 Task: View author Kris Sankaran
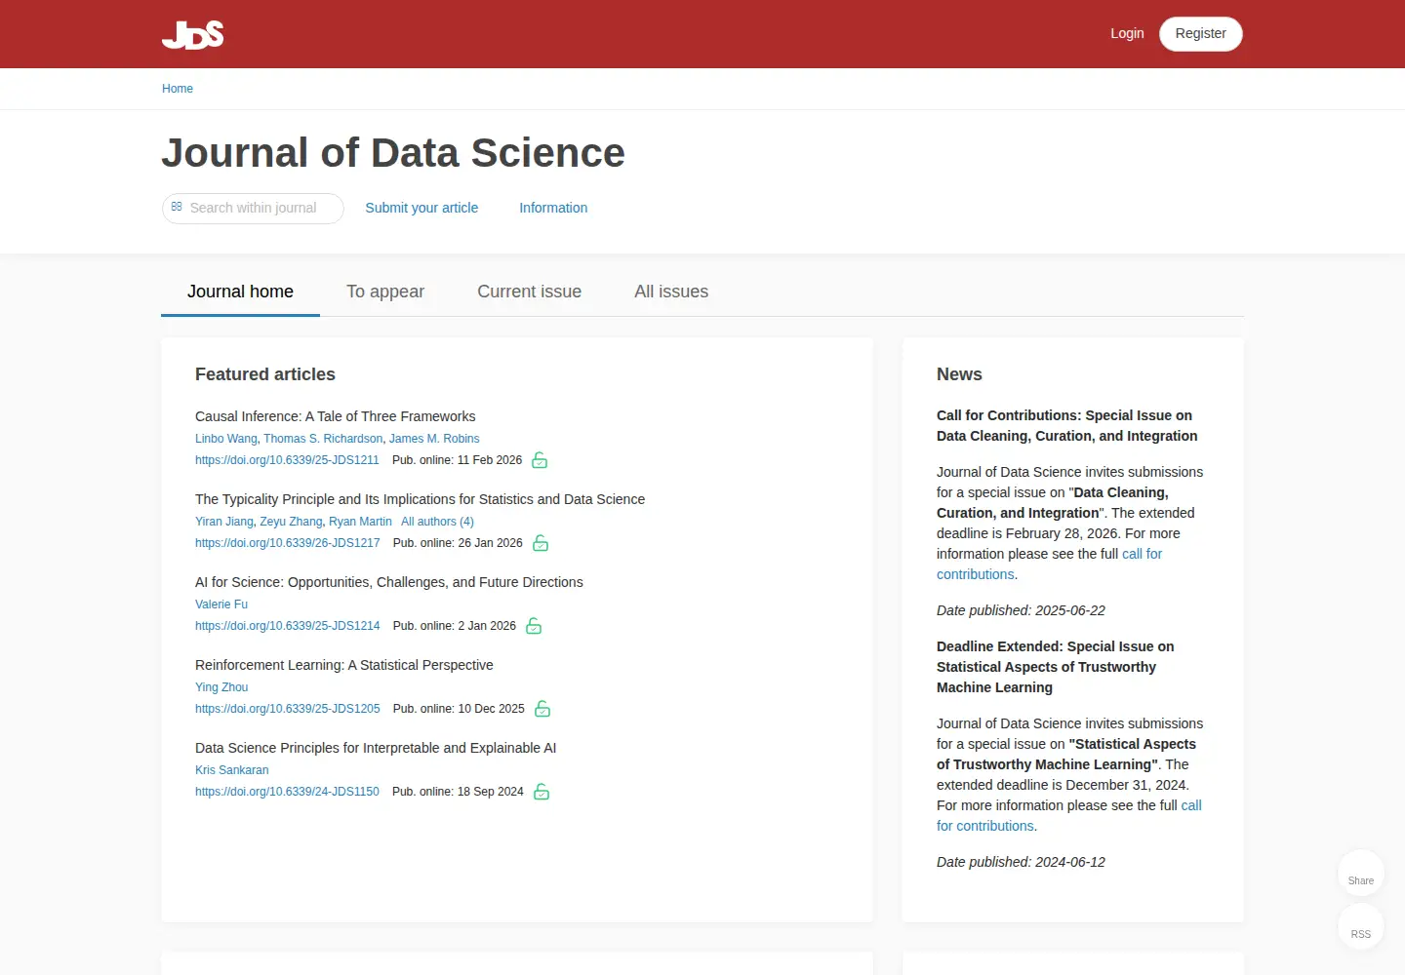pos(231,770)
